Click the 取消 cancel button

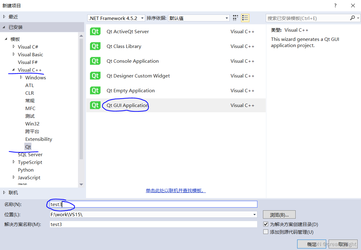pos(343,244)
